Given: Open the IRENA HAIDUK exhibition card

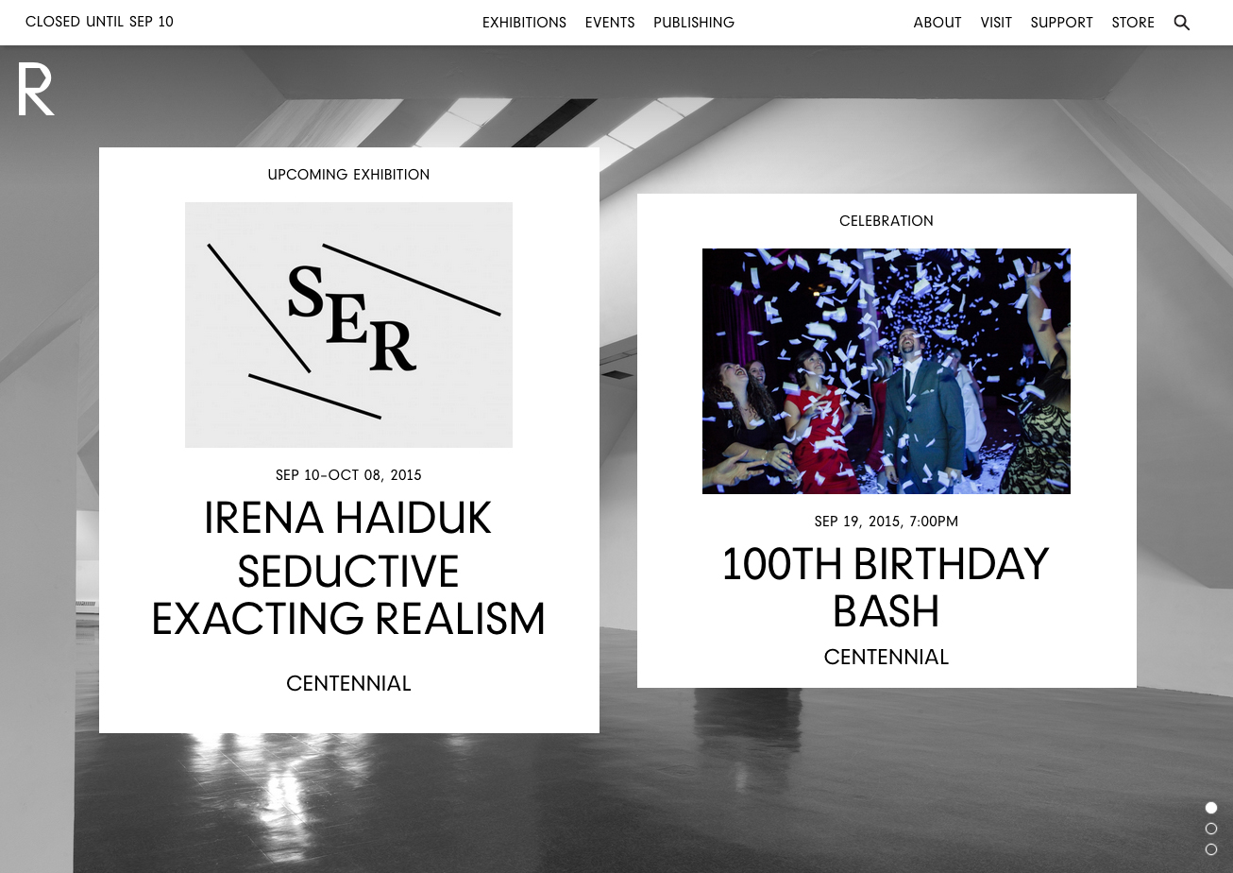Looking at the screenshot, I should pos(348,518).
